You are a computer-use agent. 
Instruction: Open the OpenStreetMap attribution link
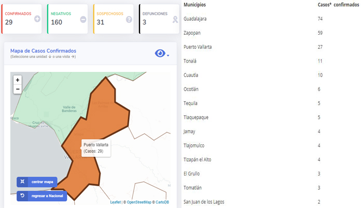click(138, 202)
